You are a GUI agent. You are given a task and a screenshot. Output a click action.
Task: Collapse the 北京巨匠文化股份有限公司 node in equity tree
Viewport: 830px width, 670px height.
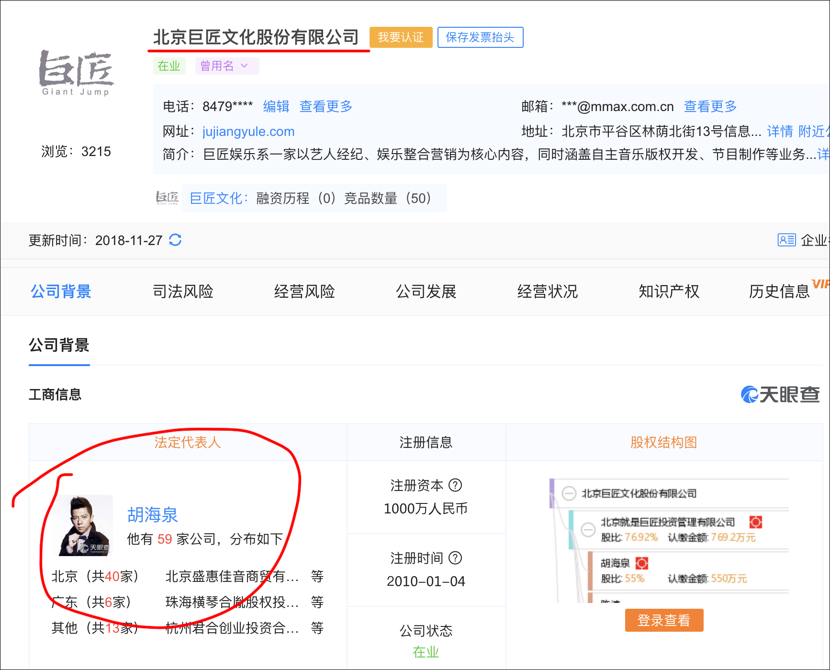click(569, 493)
